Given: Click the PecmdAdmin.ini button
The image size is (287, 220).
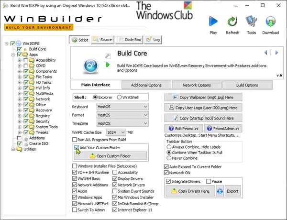Looking at the screenshot, I should (223, 129).
